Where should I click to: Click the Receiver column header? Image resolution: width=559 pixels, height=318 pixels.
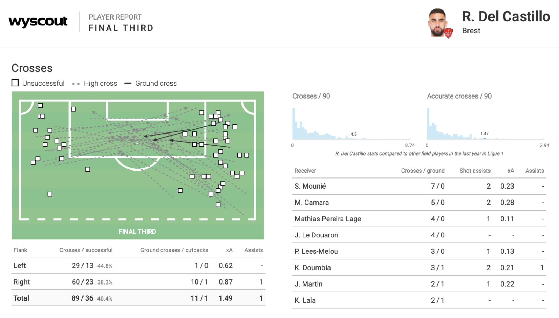point(305,171)
